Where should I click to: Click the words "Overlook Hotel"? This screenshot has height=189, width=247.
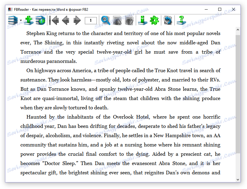(131, 117)
